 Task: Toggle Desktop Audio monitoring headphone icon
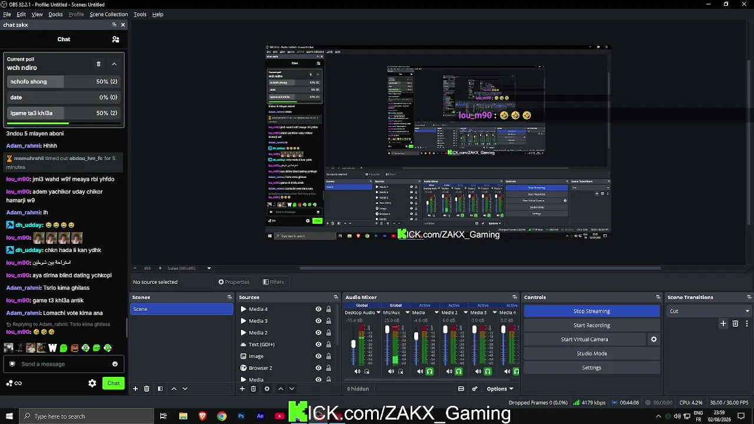point(367,372)
